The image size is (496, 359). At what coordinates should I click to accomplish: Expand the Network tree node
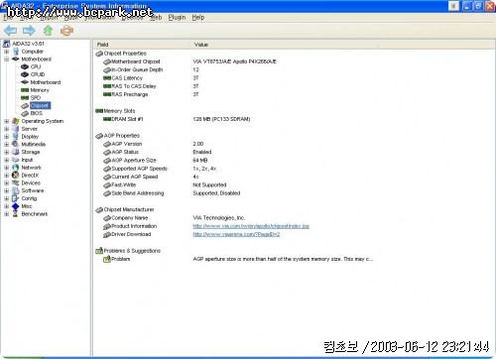tap(6, 168)
